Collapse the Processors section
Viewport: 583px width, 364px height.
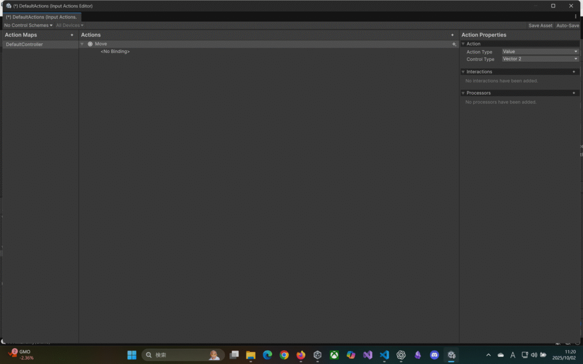click(x=463, y=93)
